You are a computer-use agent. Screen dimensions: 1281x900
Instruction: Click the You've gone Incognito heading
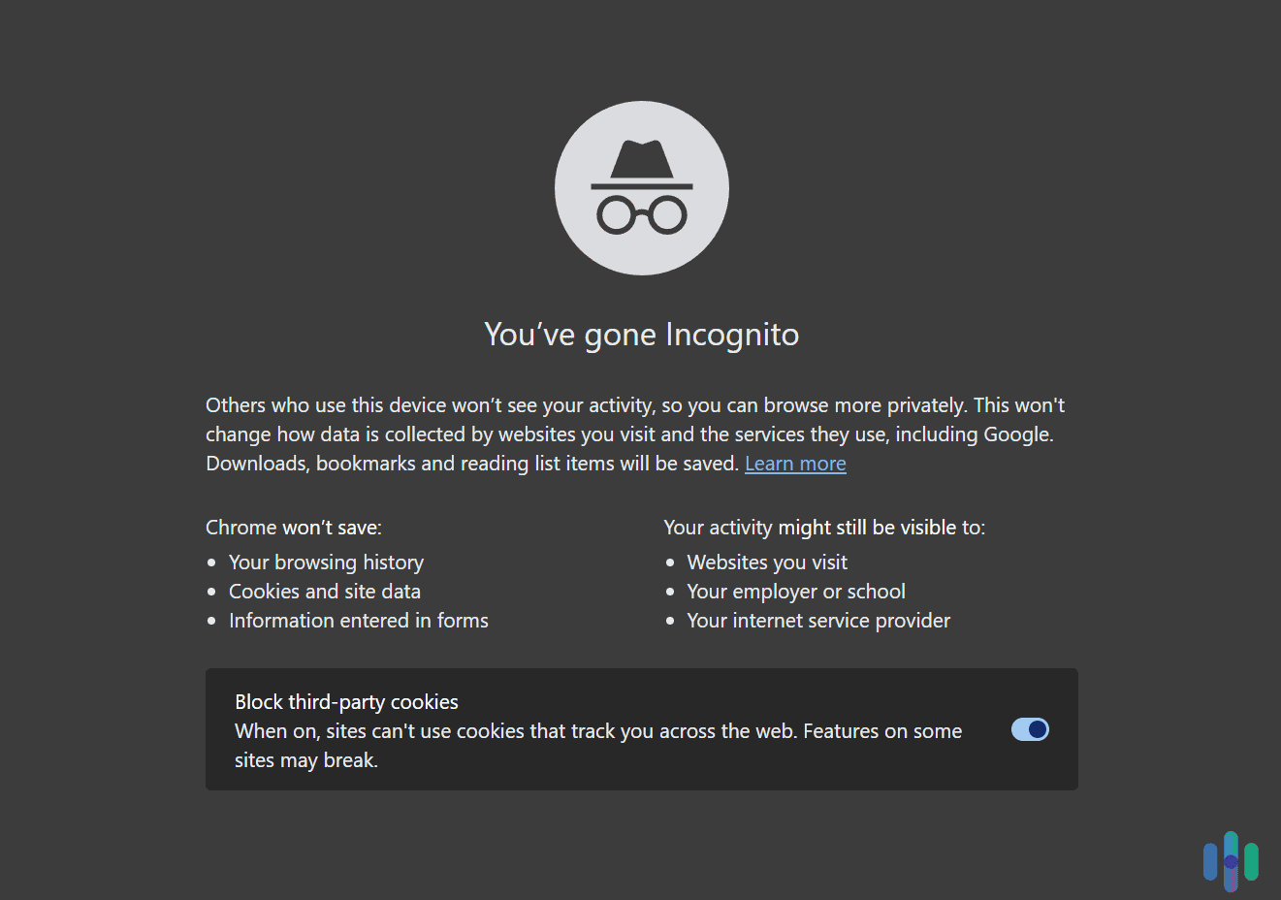[x=641, y=334]
